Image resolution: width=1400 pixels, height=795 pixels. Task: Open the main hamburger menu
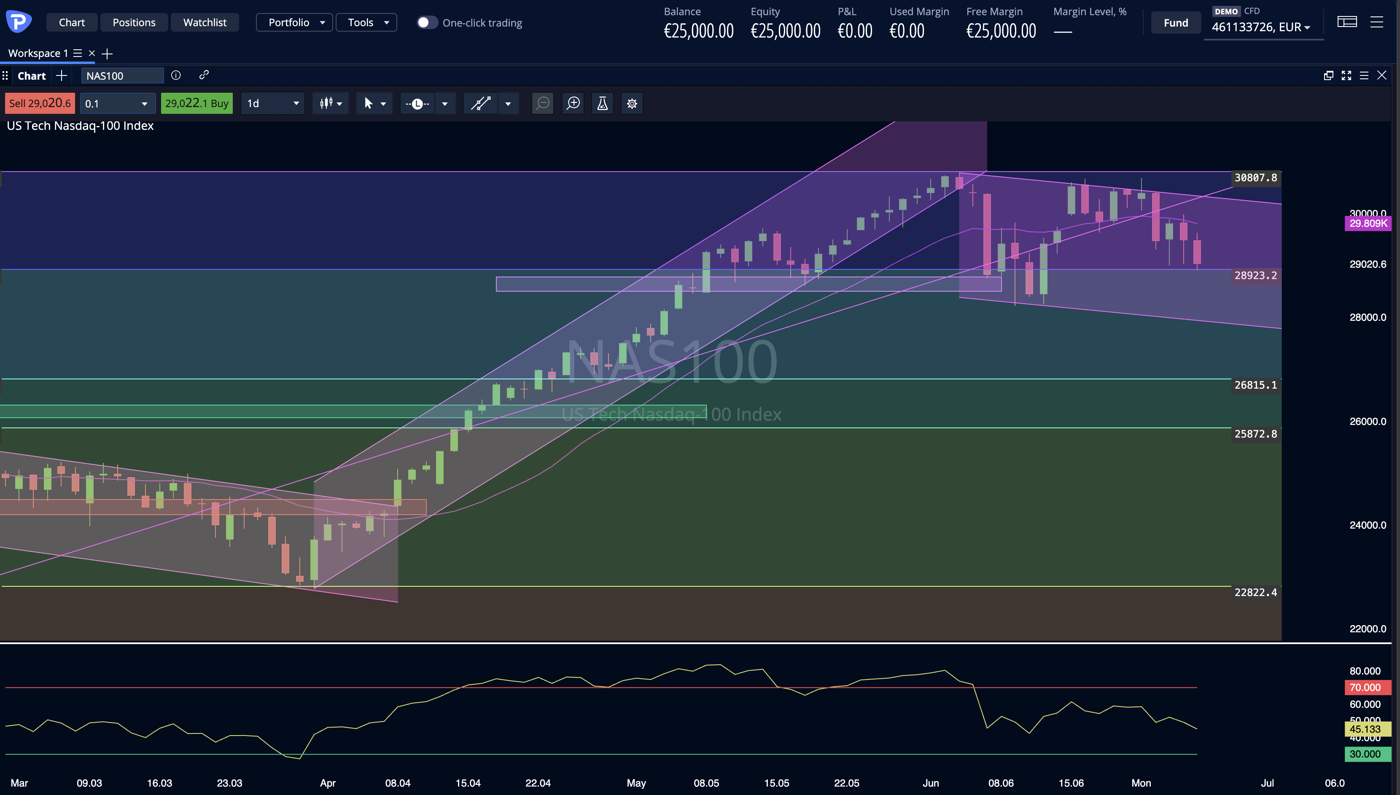click(x=1376, y=22)
